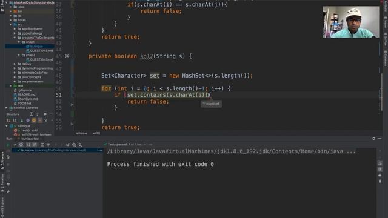Collapse the chap1 package

[x=19, y=42]
